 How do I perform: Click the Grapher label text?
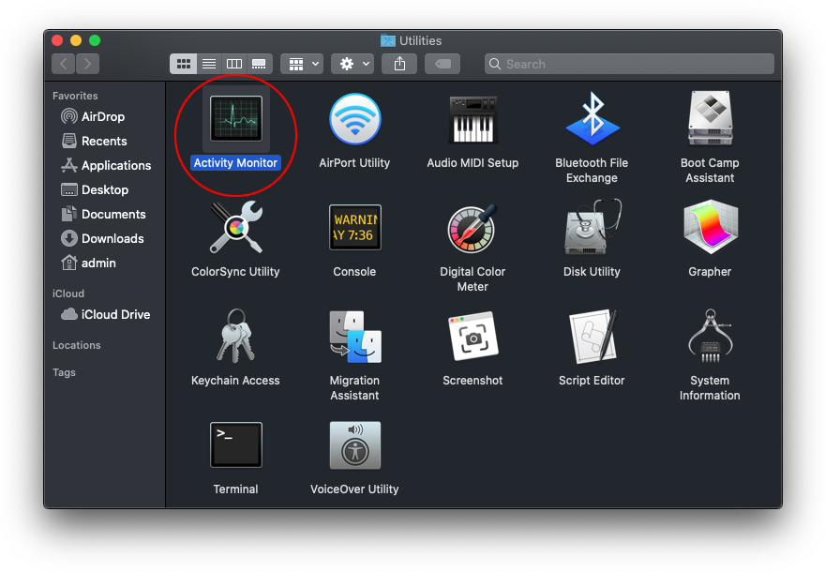(x=710, y=272)
